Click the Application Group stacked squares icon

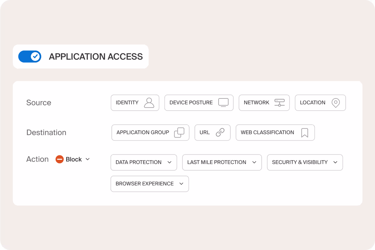point(179,132)
